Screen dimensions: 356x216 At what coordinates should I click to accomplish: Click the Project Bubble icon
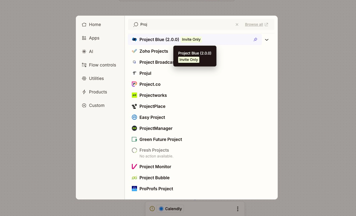pos(134,177)
